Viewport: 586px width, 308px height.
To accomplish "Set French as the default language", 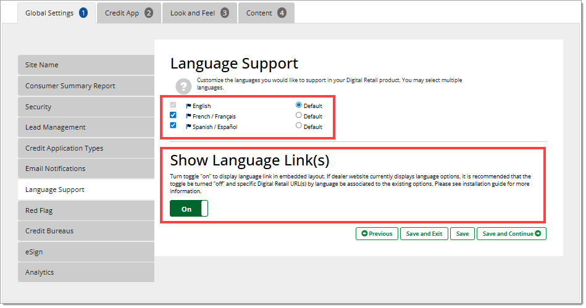I will 299,115.
